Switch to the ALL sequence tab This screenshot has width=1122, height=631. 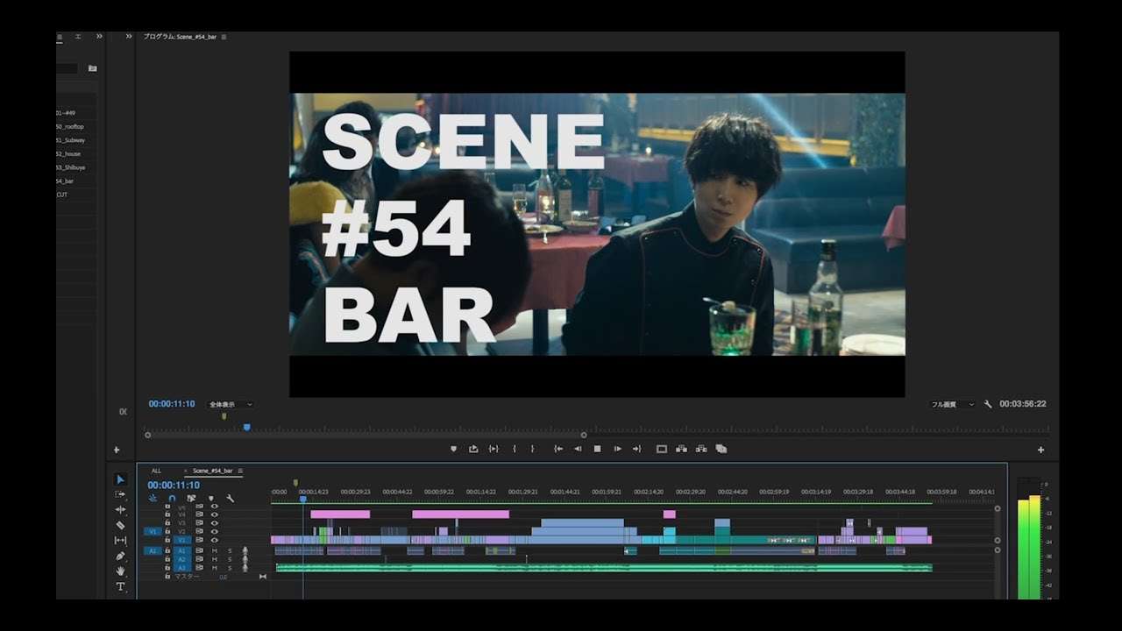(x=156, y=471)
